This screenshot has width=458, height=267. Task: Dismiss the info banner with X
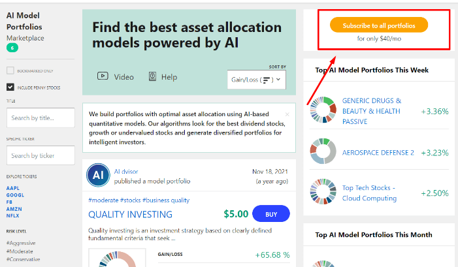click(287, 114)
